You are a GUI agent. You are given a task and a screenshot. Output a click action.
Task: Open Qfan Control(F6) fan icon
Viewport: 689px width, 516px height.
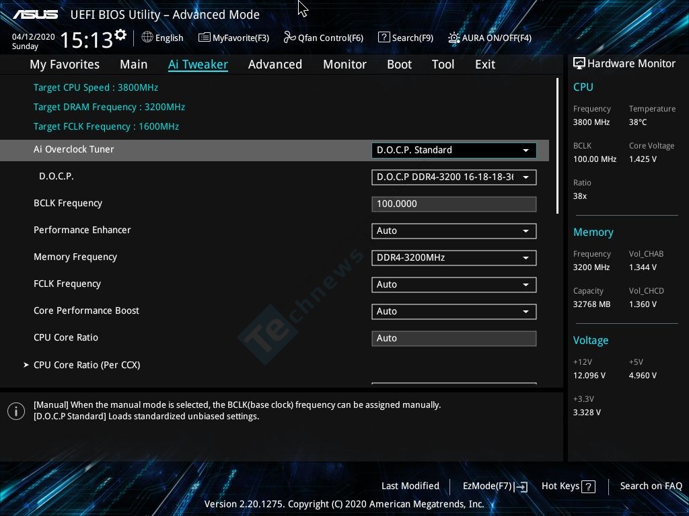[x=289, y=38]
